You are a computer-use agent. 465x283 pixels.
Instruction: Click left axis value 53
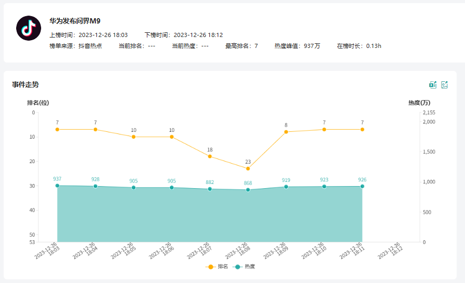point(32,242)
